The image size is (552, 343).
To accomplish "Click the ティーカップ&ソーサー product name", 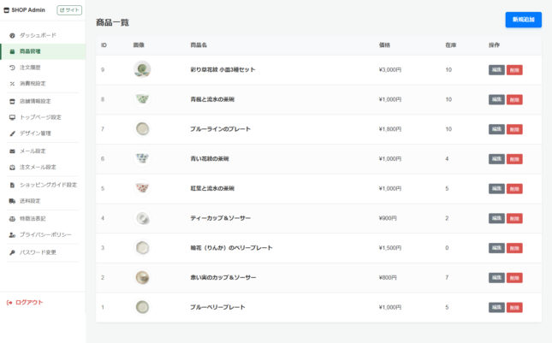I will pos(221,218).
